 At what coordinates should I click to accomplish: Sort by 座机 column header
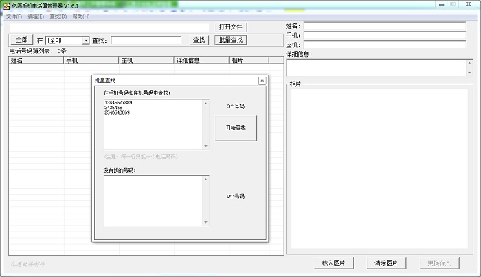(146, 60)
